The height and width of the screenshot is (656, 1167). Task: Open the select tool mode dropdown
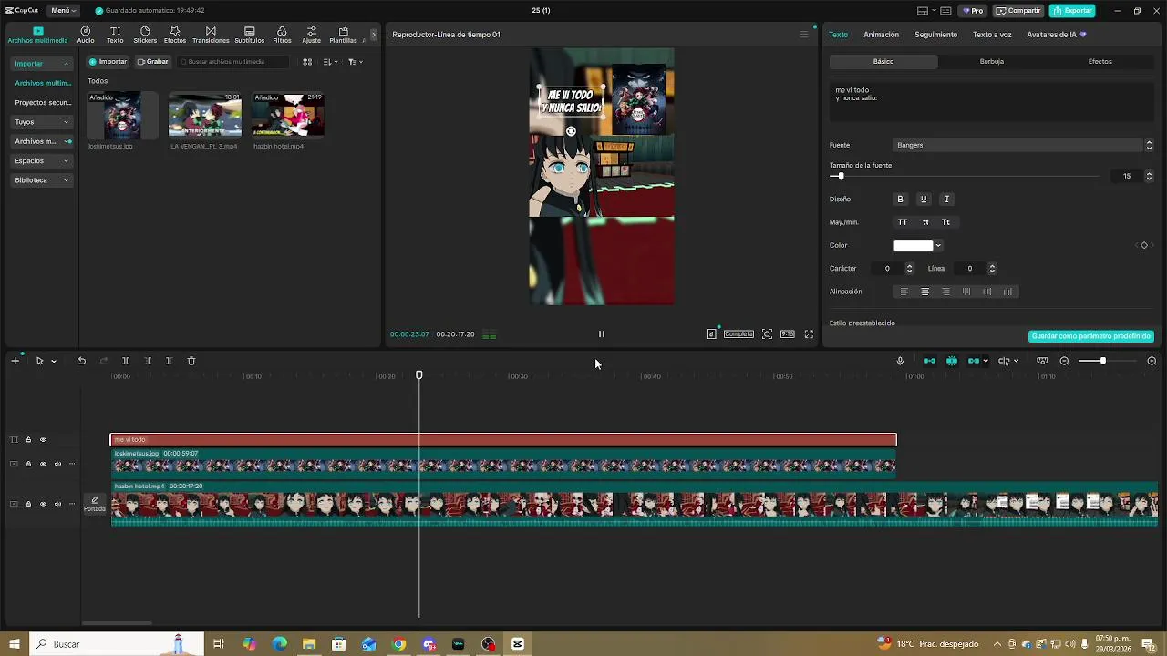(54, 361)
